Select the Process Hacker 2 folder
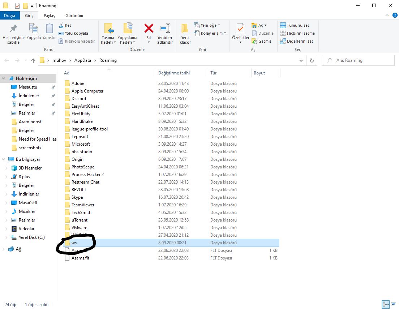The width and height of the screenshot is (399, 309). [x=87, y=174]
